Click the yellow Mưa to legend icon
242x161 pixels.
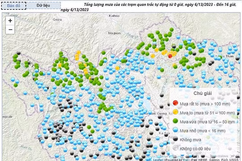tap(175, 112)
